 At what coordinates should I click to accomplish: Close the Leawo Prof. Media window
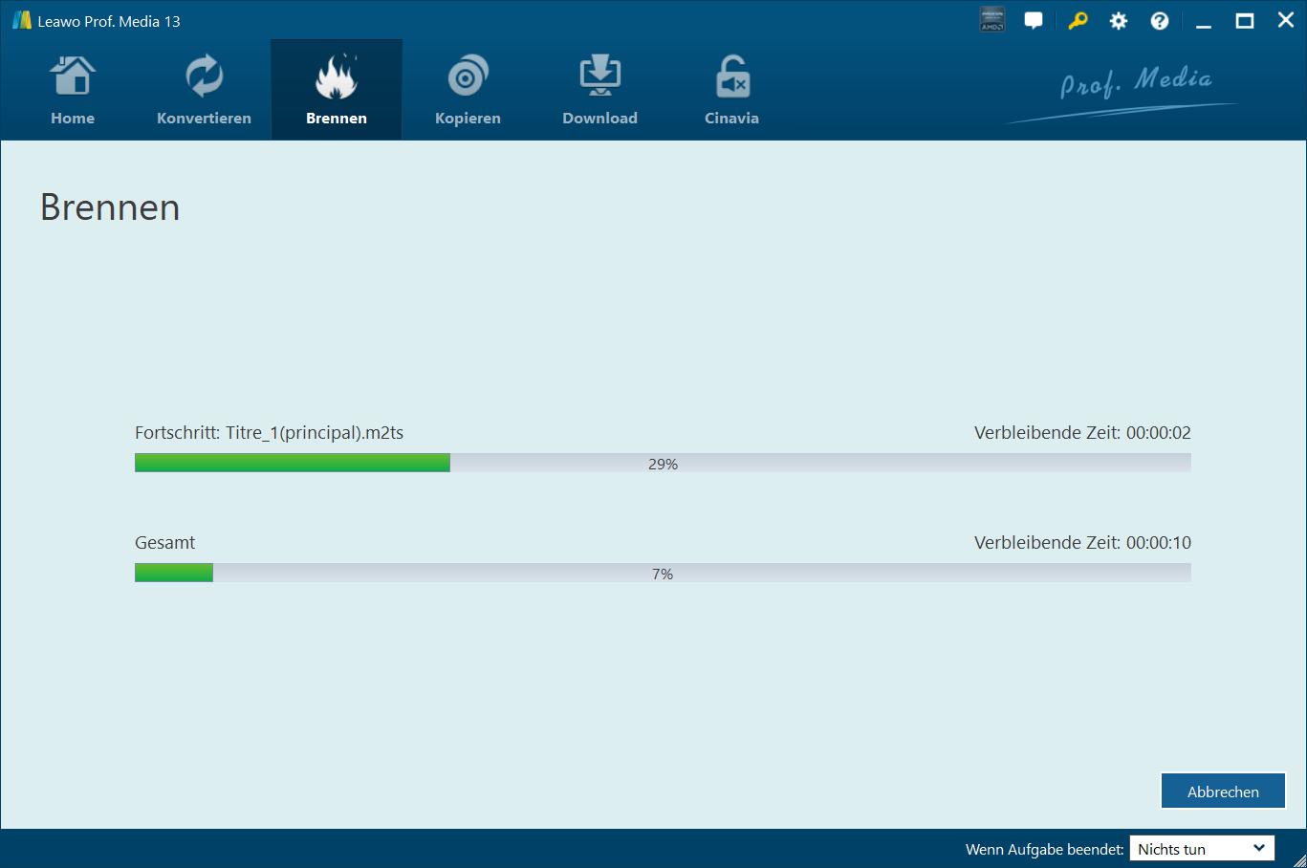click(1286, 21)
